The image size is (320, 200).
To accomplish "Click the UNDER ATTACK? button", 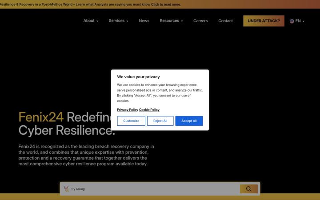I will (x=264, y=21).
